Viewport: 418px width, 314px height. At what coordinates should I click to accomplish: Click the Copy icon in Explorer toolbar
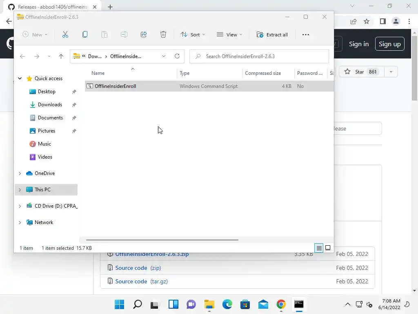[85, 34]
